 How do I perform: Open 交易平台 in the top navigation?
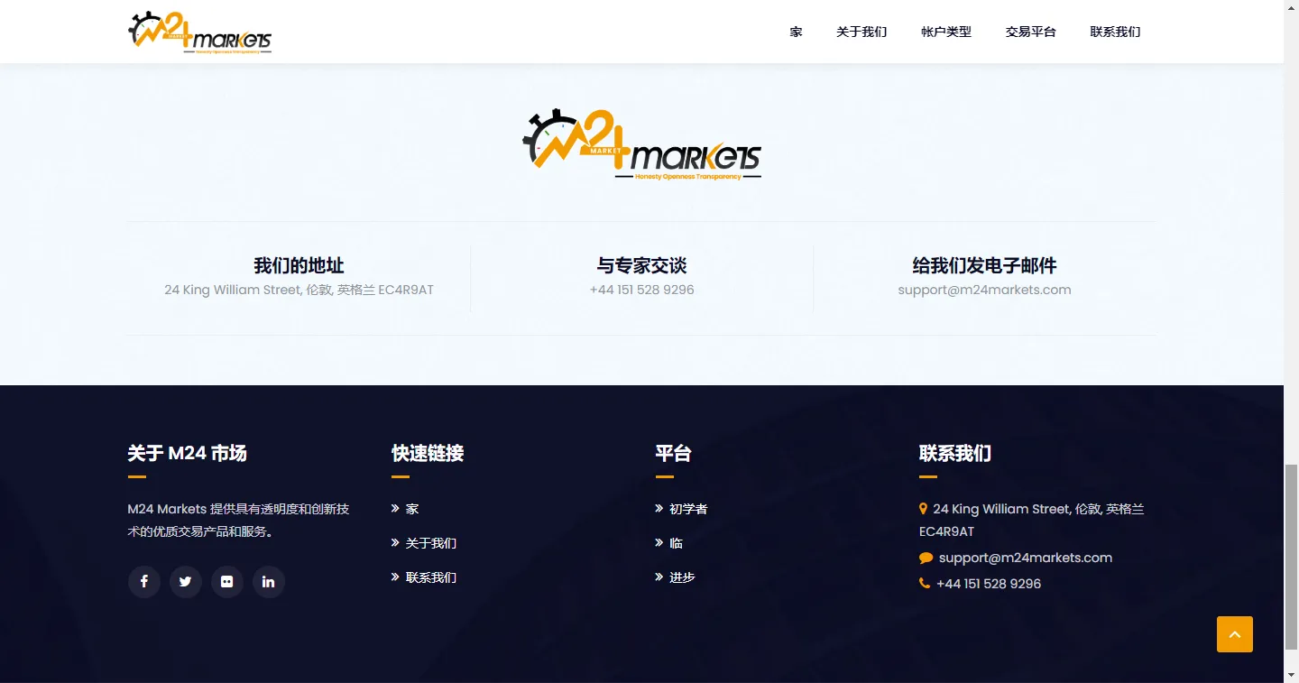[x=1031, y=32]
